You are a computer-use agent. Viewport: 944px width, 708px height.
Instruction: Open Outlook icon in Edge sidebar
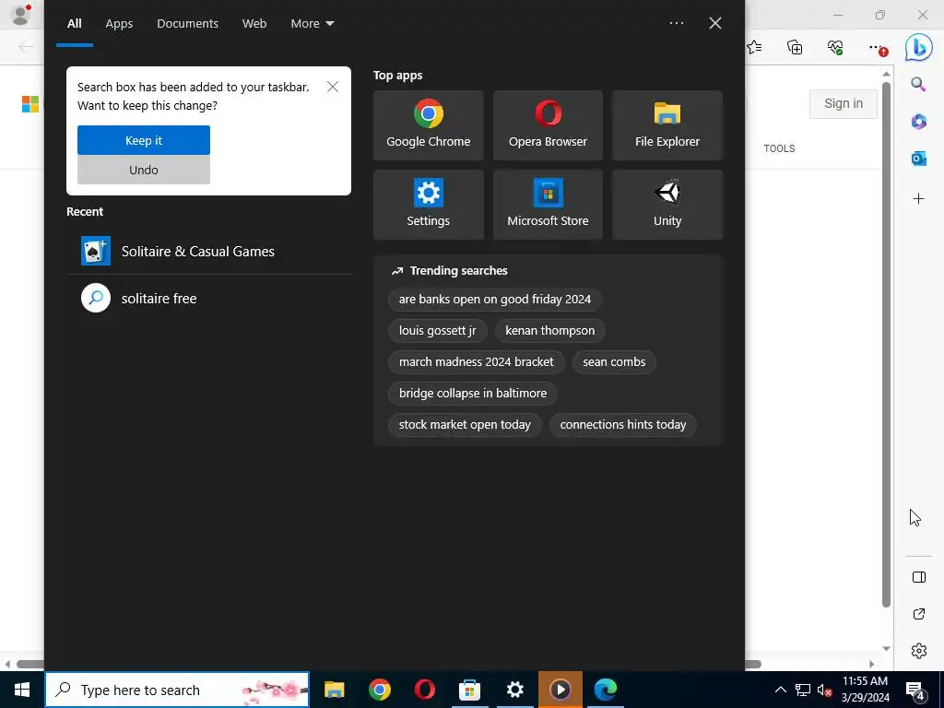pyautogui.click(x=918, y=159)
